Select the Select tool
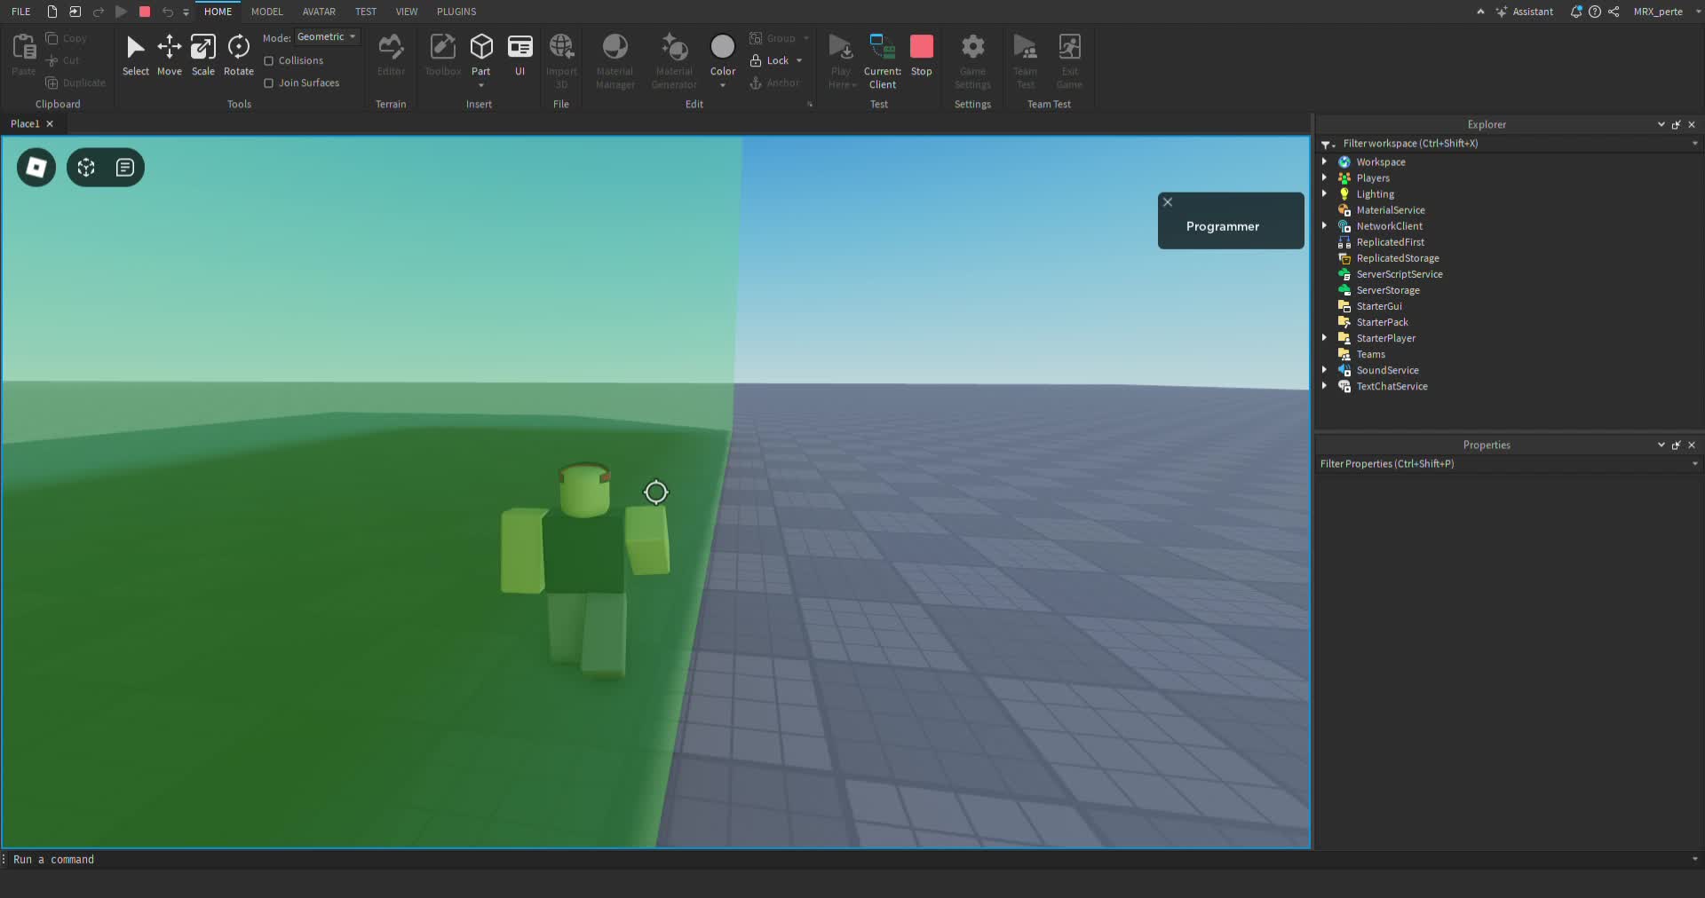Viewport: 1705px width, 898px height. point(135,55)
